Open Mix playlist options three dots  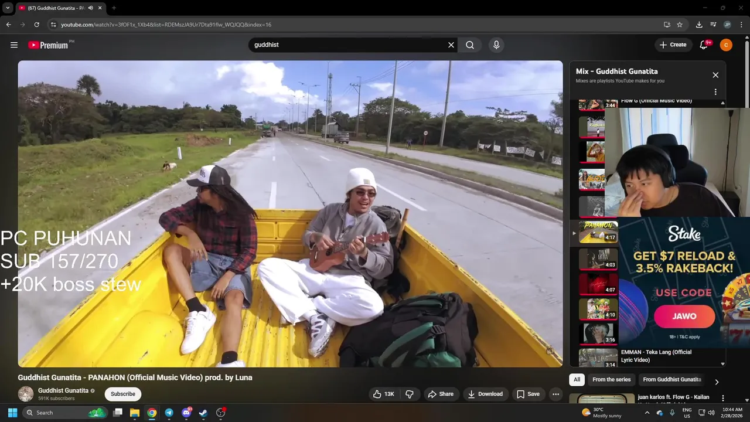(x=715, y=92)
